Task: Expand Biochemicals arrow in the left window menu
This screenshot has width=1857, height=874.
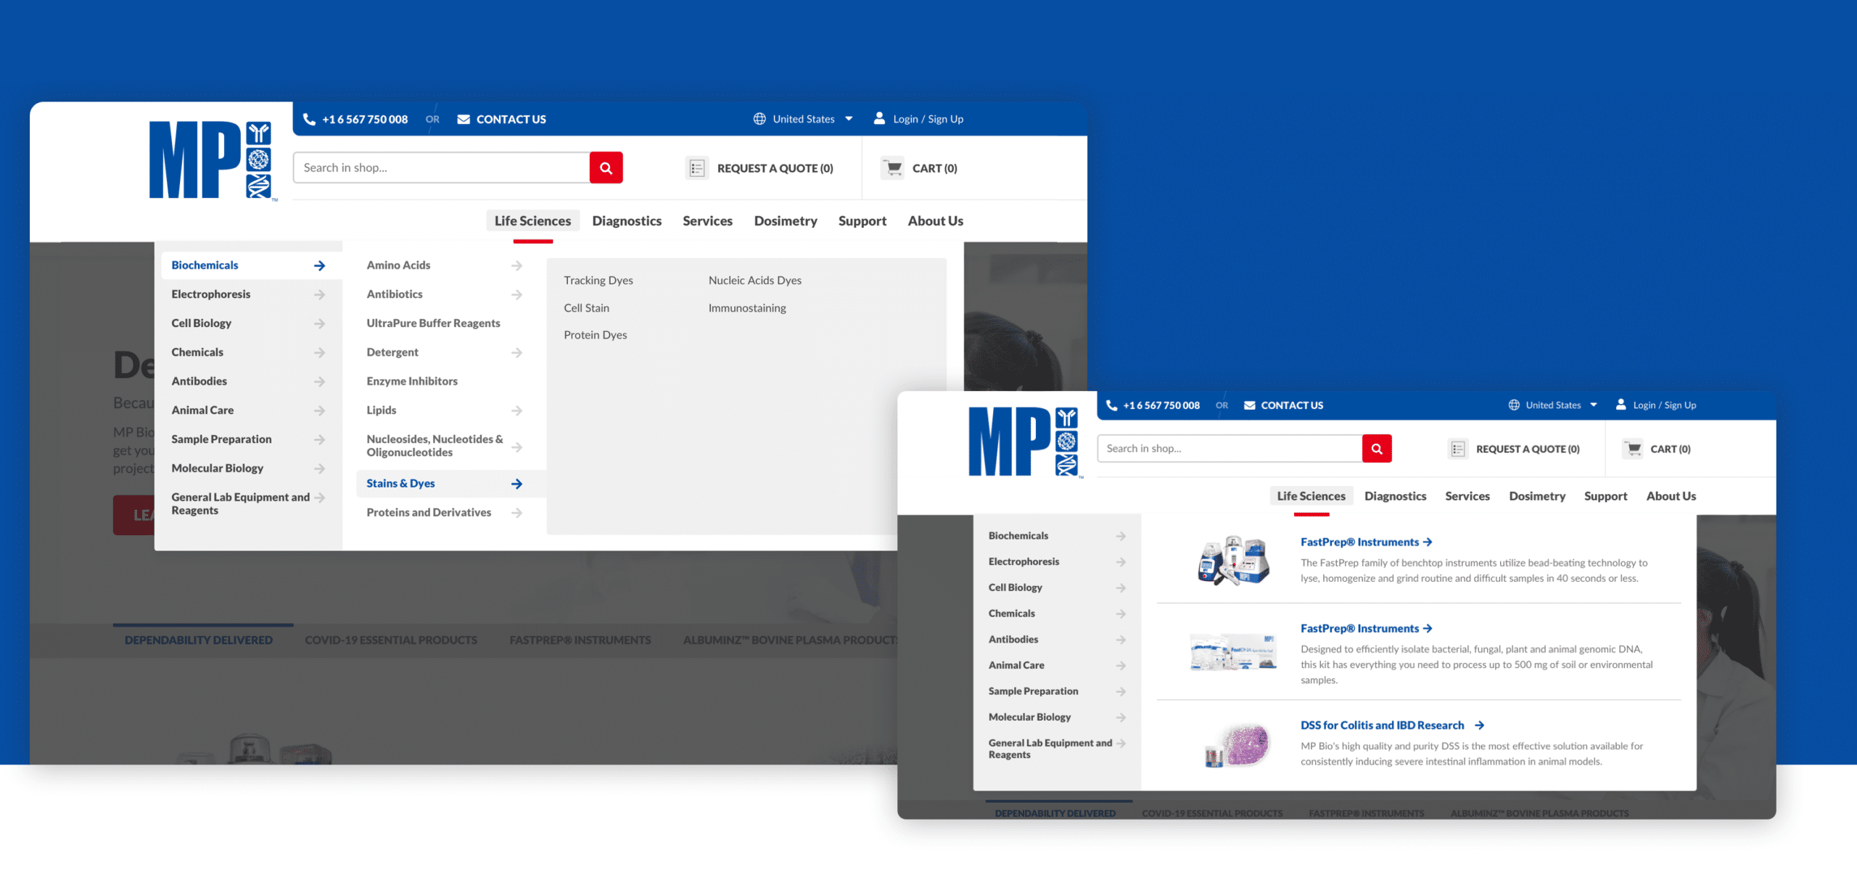Action: (319, 265)
